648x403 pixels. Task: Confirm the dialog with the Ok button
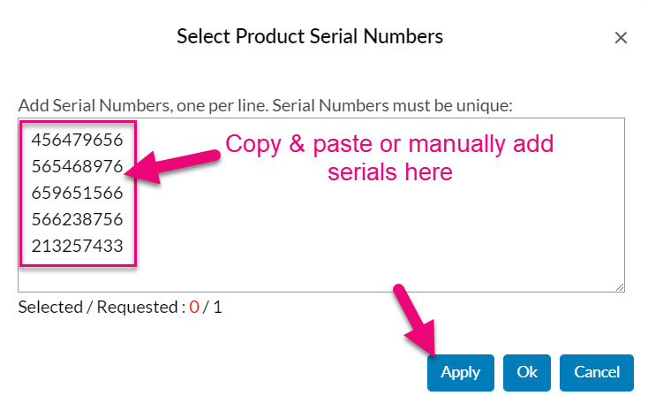click(526, 372)
